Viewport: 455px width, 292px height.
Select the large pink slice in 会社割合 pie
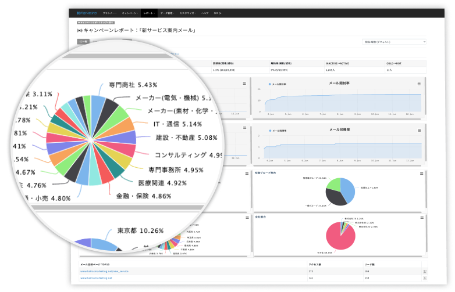click(x=339, y=239)
